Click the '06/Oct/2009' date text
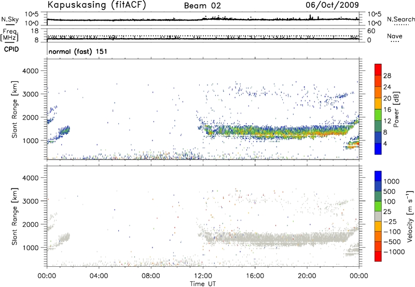 (x=332, y=5)
